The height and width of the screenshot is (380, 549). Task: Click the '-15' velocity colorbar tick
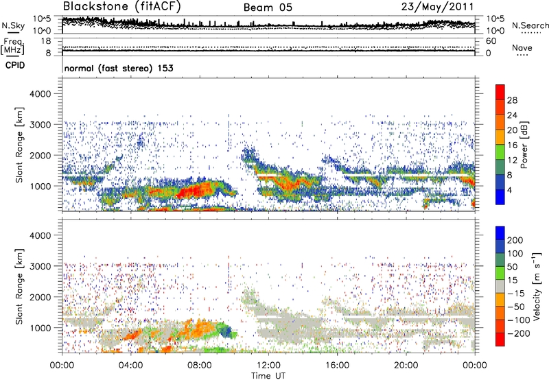point(515,294)
